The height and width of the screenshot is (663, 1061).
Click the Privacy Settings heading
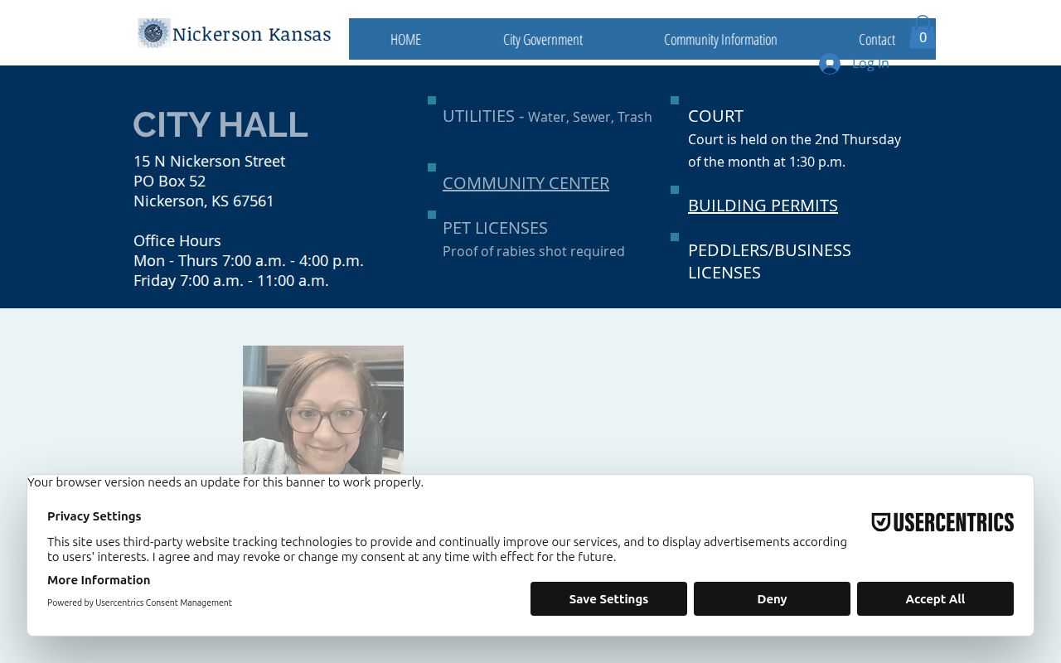click(x=94, y=516)
